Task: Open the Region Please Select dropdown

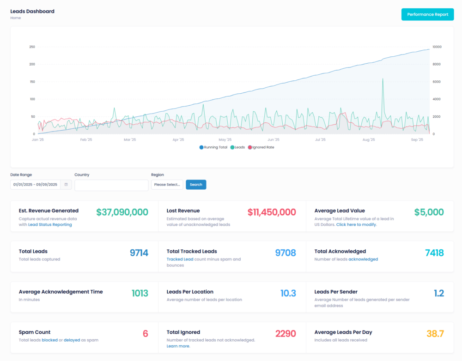Action: click(167, 185)
